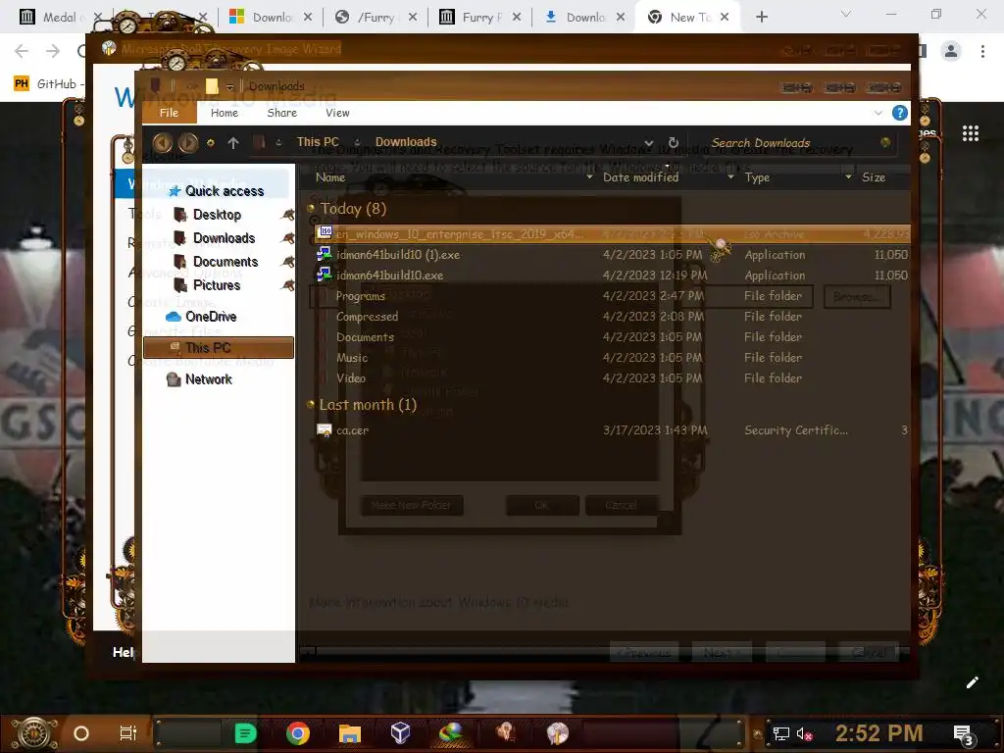The width and height of the screenshot is (1004, 753).
Task: Select the Music folder row
Action: [611, 357]
